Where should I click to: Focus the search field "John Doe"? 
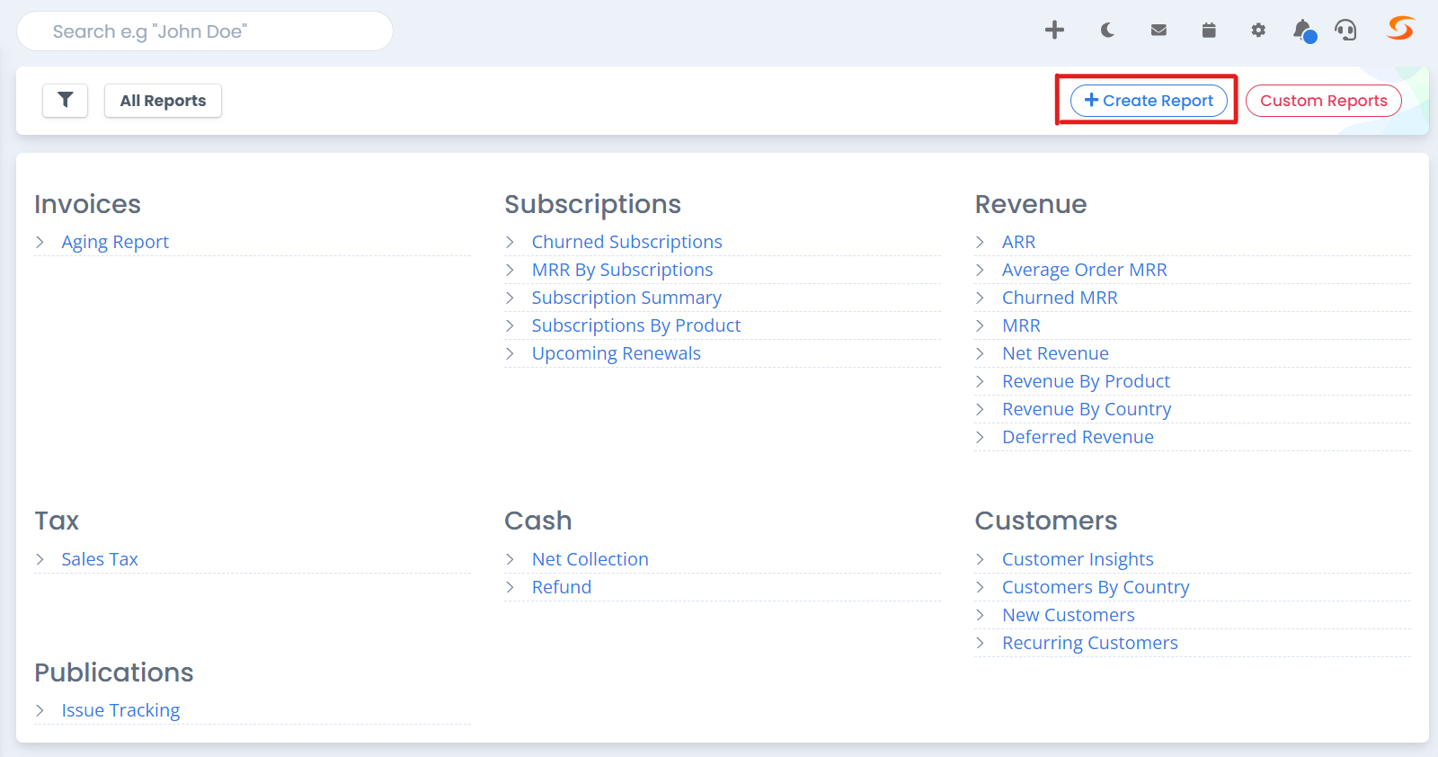tap(205, 31)
